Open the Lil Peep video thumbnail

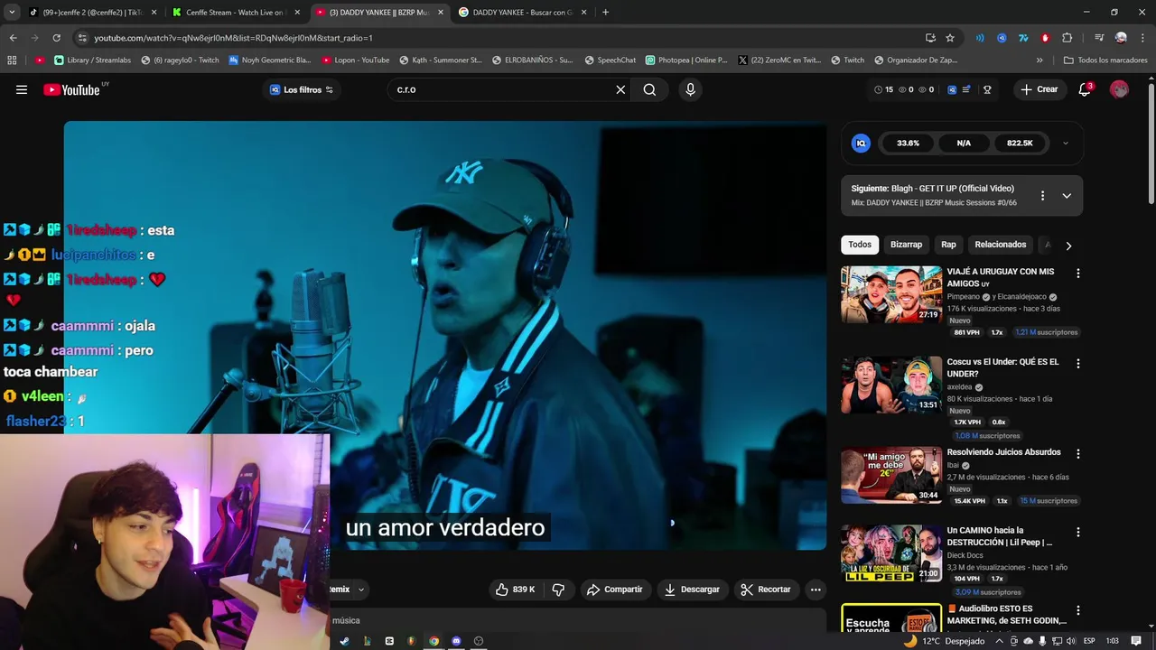891,553
